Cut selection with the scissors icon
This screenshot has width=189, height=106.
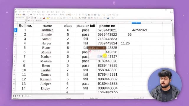38,15
